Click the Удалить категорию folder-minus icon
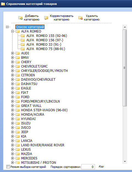 point(80,18)
